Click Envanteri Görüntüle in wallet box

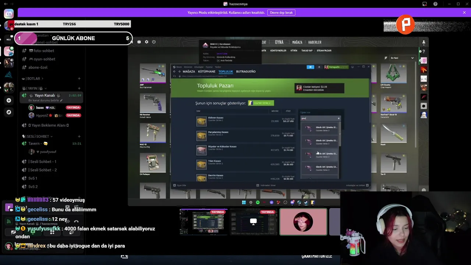pos(314,90)
